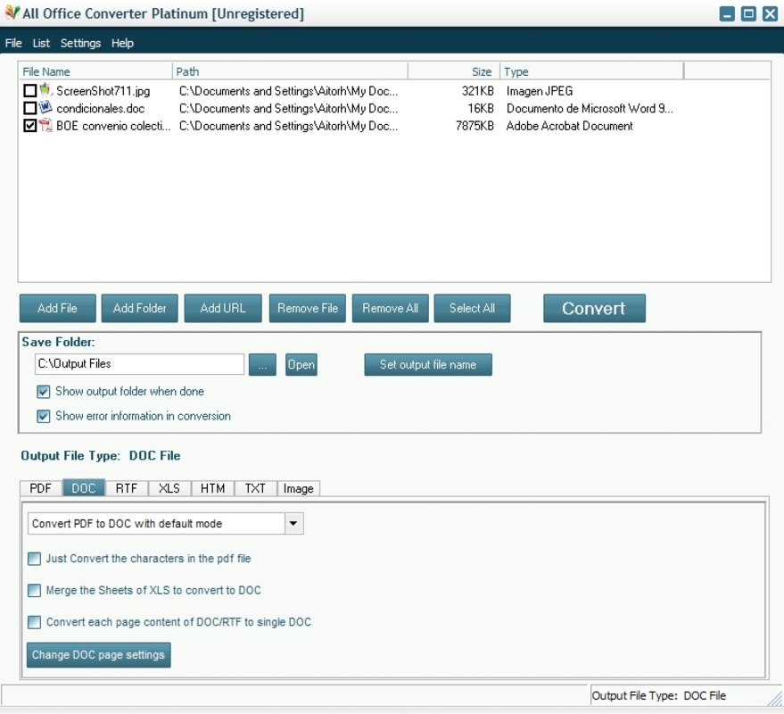Click the JPEG file icon for ScreenShot711.jpg
The image size is (784, 714).
pos(45,90)
